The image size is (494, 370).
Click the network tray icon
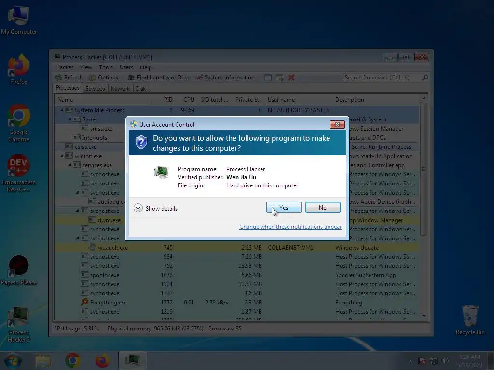click(434, 361)
